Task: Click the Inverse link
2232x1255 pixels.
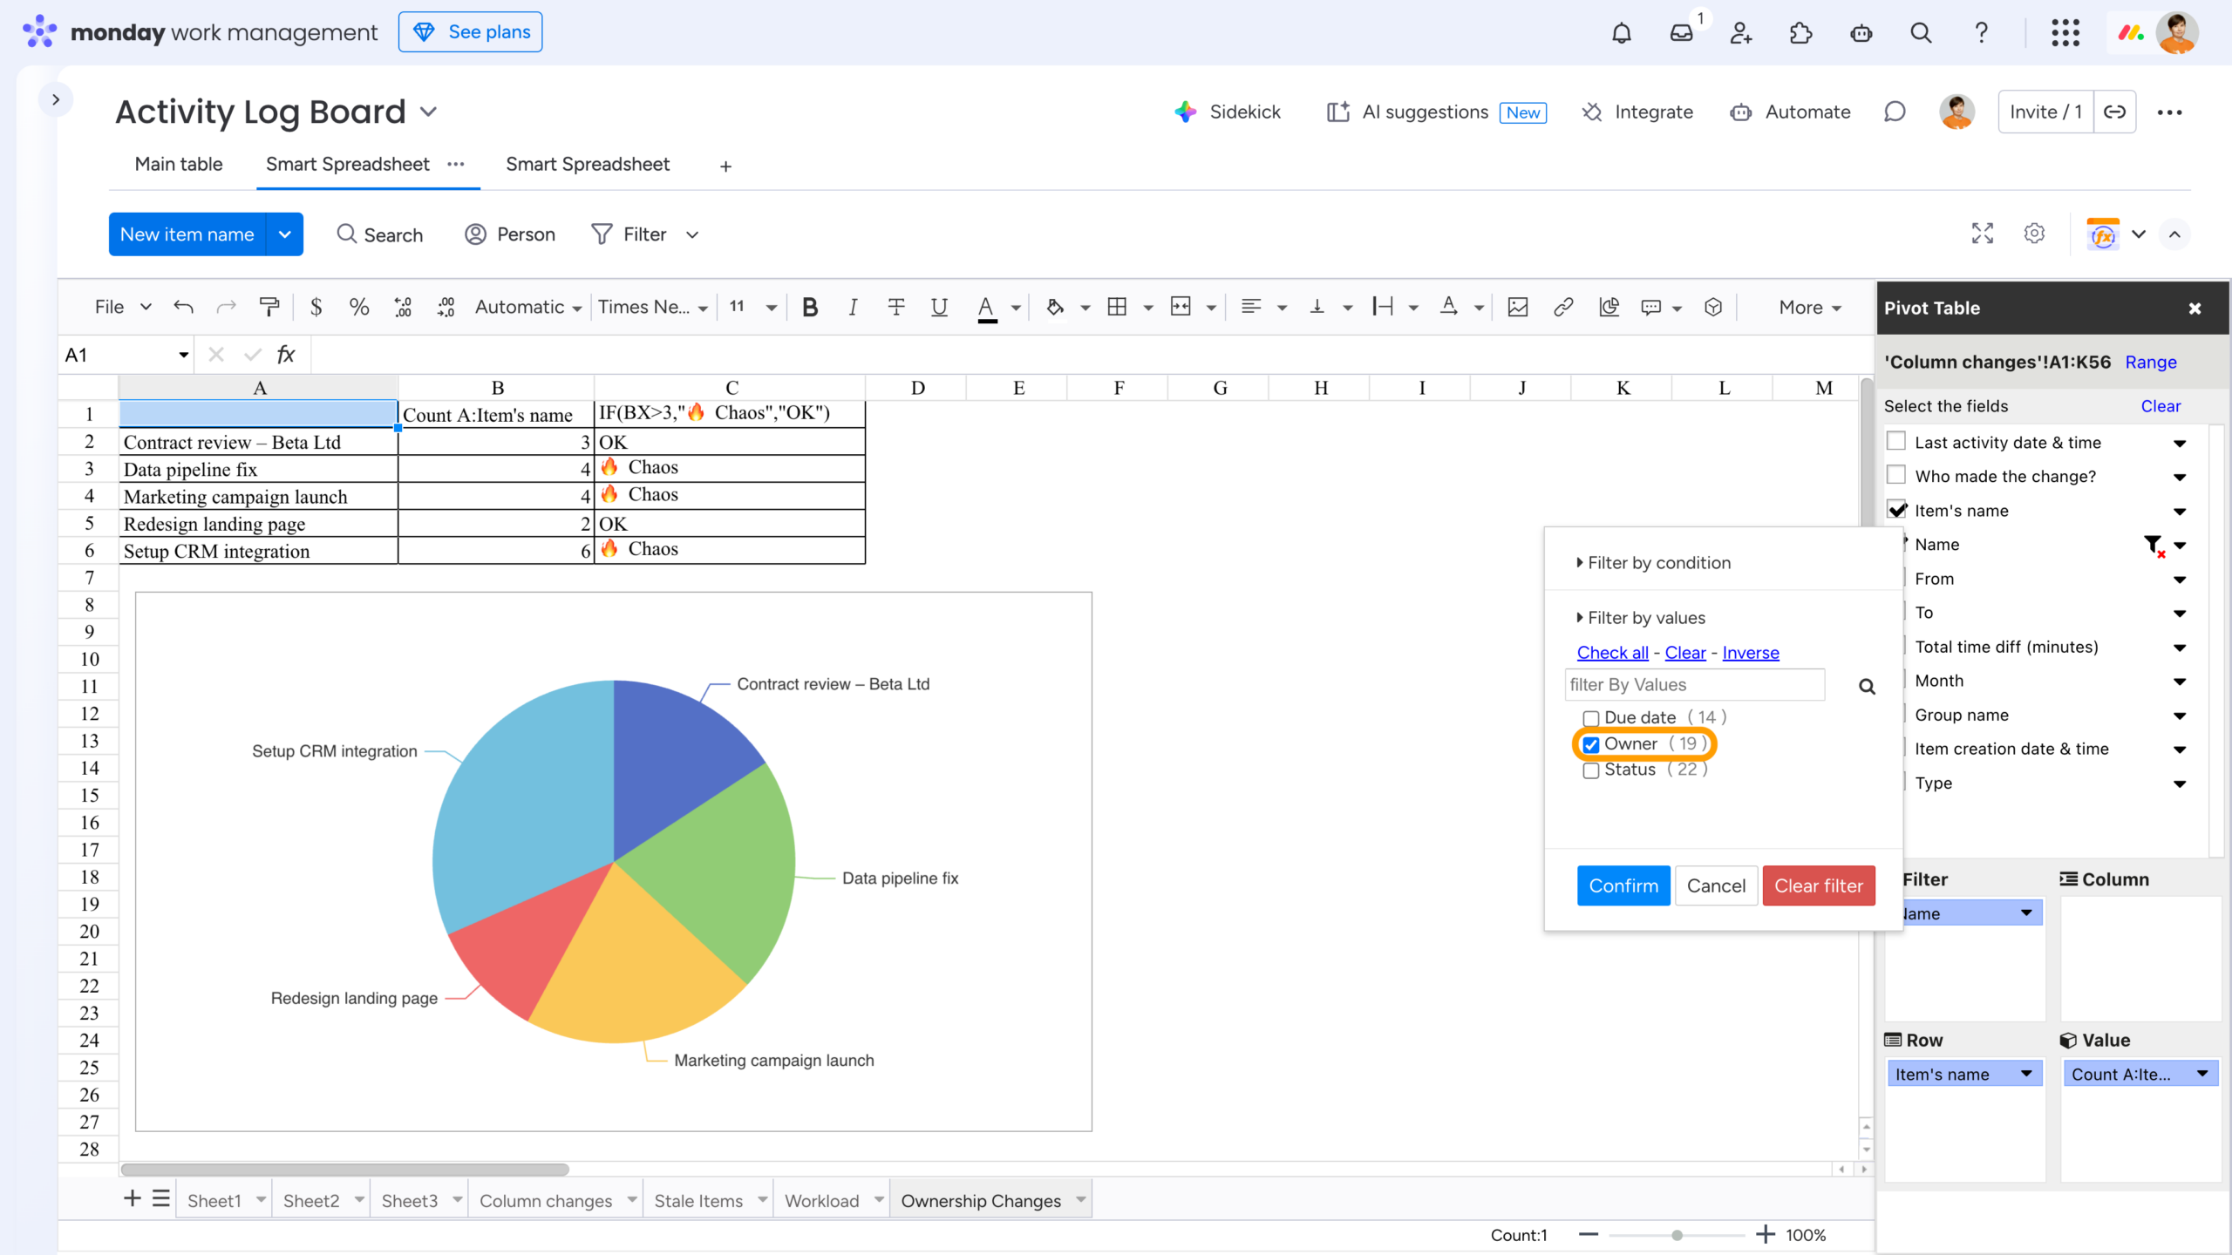Action: click(x=1751, y=653)
